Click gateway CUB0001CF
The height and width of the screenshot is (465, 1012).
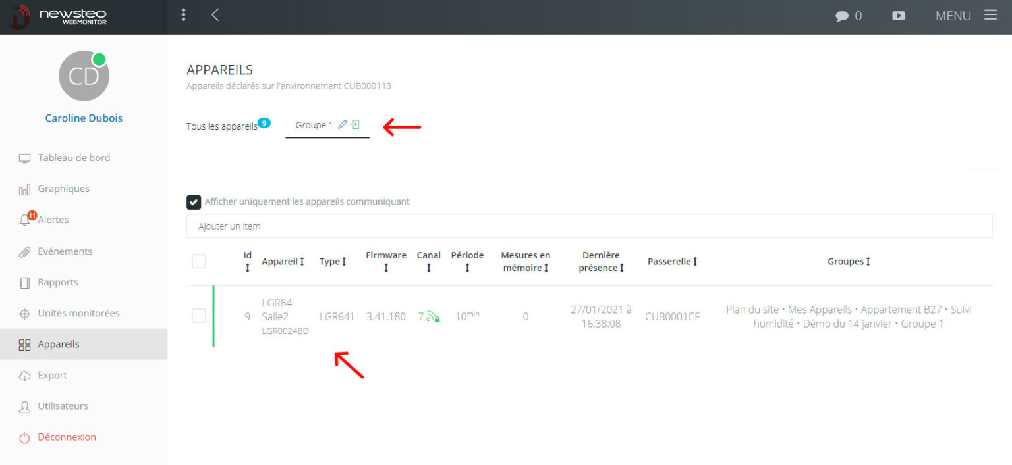(x=673, y=316)
